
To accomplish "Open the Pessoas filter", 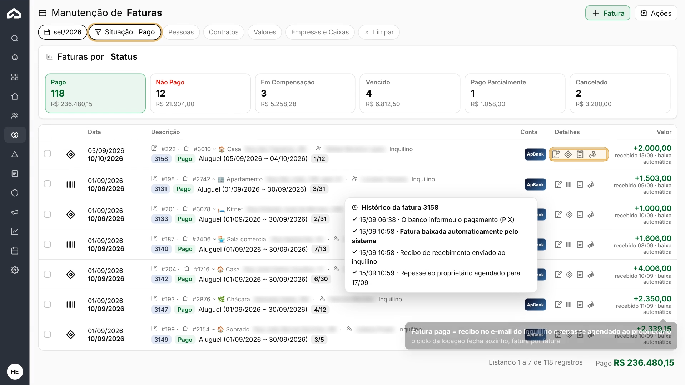I will pyautogui.click(x=181, y=32).
